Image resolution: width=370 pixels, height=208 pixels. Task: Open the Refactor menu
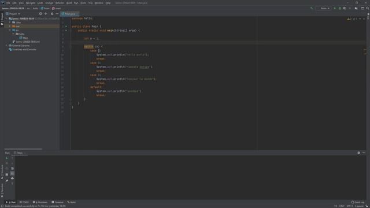[x=60, y=3]
